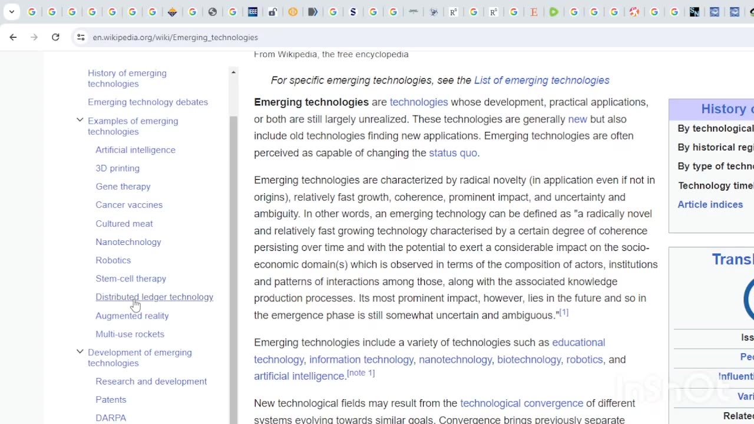Open the technological convergence link
This screenshot has height=424, width=754.
click(521, 403)
